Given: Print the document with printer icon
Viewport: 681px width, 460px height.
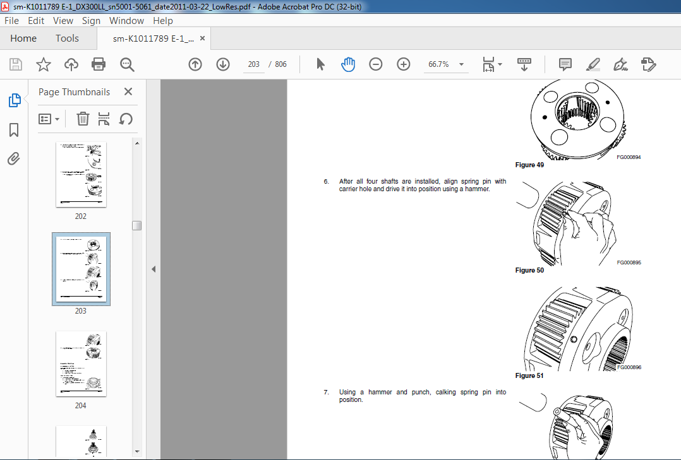Looking at the screenshot, I should 99,64.
